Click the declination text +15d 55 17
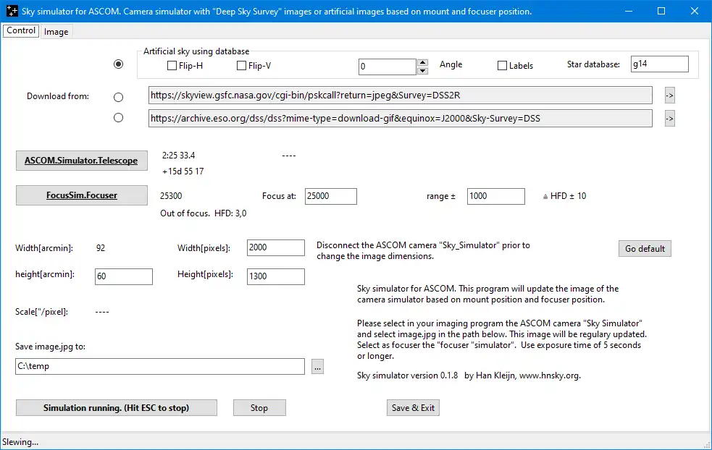Image resolution: width=712 pixels, height=450 pixels. [x=183, y=171]
